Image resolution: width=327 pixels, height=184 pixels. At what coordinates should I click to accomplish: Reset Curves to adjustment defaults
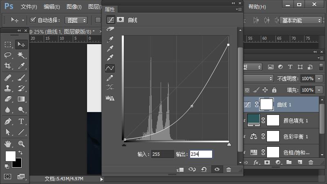[204, 169]
